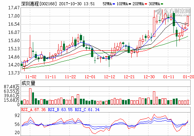Click the RSI_C:61.34 indicator value
194x136 pixels.
[x=87, y=110]
